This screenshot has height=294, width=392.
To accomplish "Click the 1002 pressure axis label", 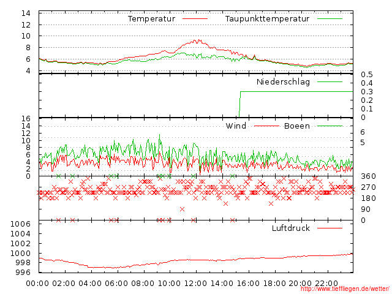I will [20, 244].
